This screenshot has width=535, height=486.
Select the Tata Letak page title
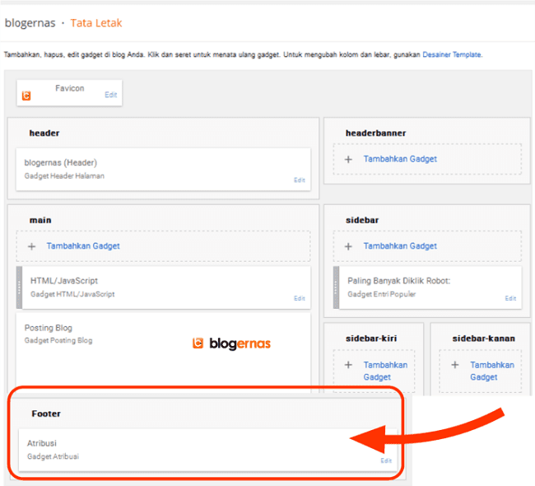pyautogui.click(x=96, y=23)
